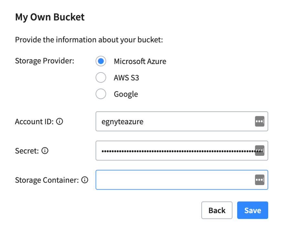Screen dimensions: 285x235
Task: Save the bucket configuration
Action: coord(253,210)
